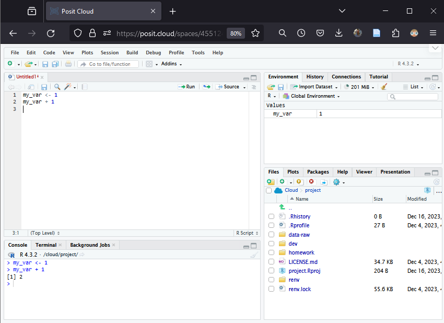Screen dimensions: 444x323
Task: Expand the Global Environment dropdown
Action: (x=311, y=96)
